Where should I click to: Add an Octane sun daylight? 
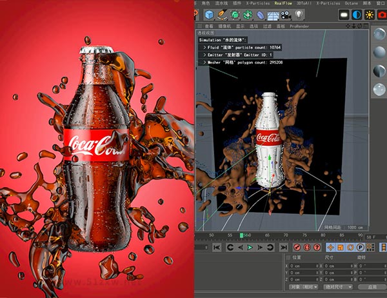coord(370,15)
